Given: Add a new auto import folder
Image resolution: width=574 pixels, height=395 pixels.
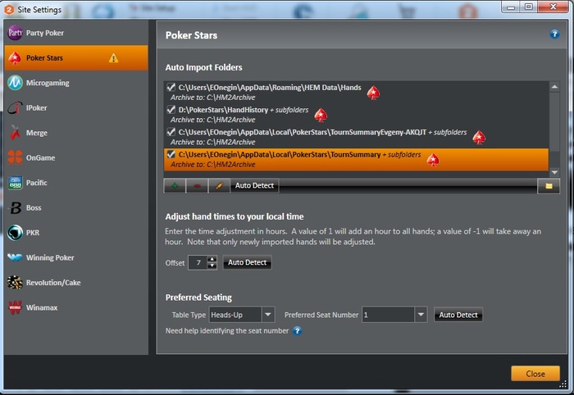Looking at the screenshot, I should [175, 186].
